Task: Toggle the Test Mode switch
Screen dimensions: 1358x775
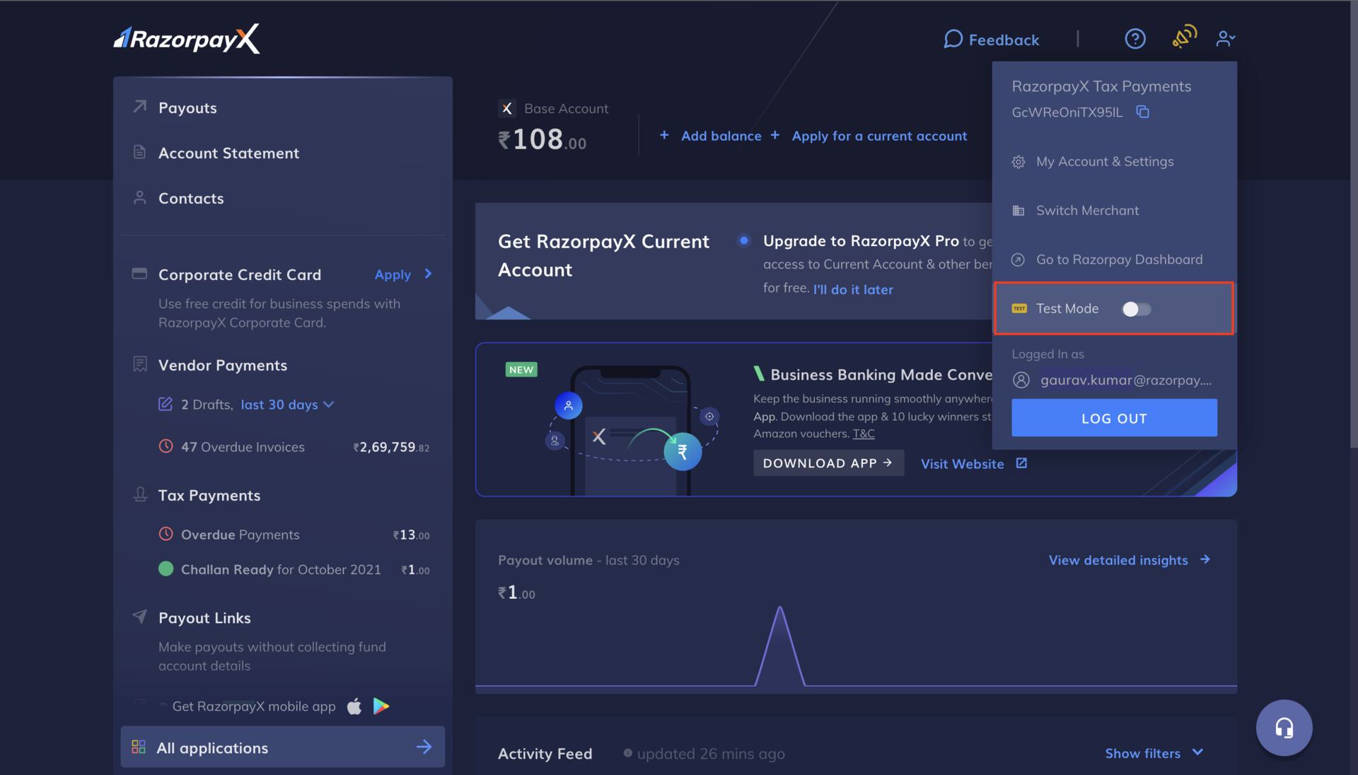Action: (1136, 308)
